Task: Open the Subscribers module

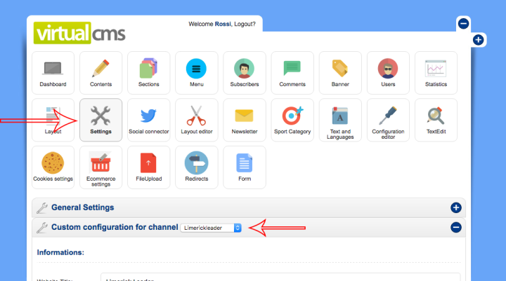Action: (244, 73)
